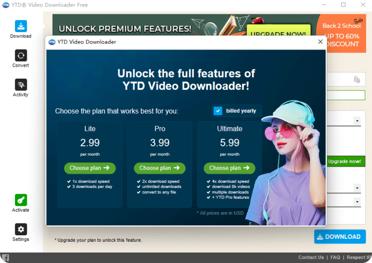Image resolution: width=372 pixels, height=263 pixels.
Task: Open Settings from the sidebar
Action: point(21,232)
